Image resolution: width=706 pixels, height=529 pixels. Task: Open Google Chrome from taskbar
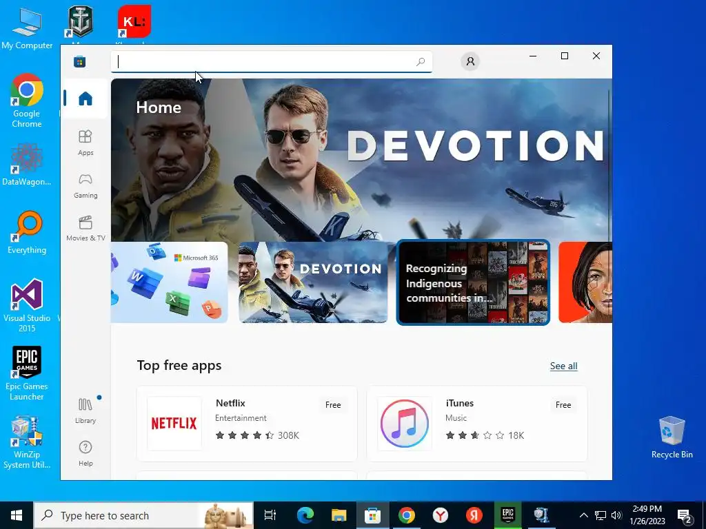[407, 515]
